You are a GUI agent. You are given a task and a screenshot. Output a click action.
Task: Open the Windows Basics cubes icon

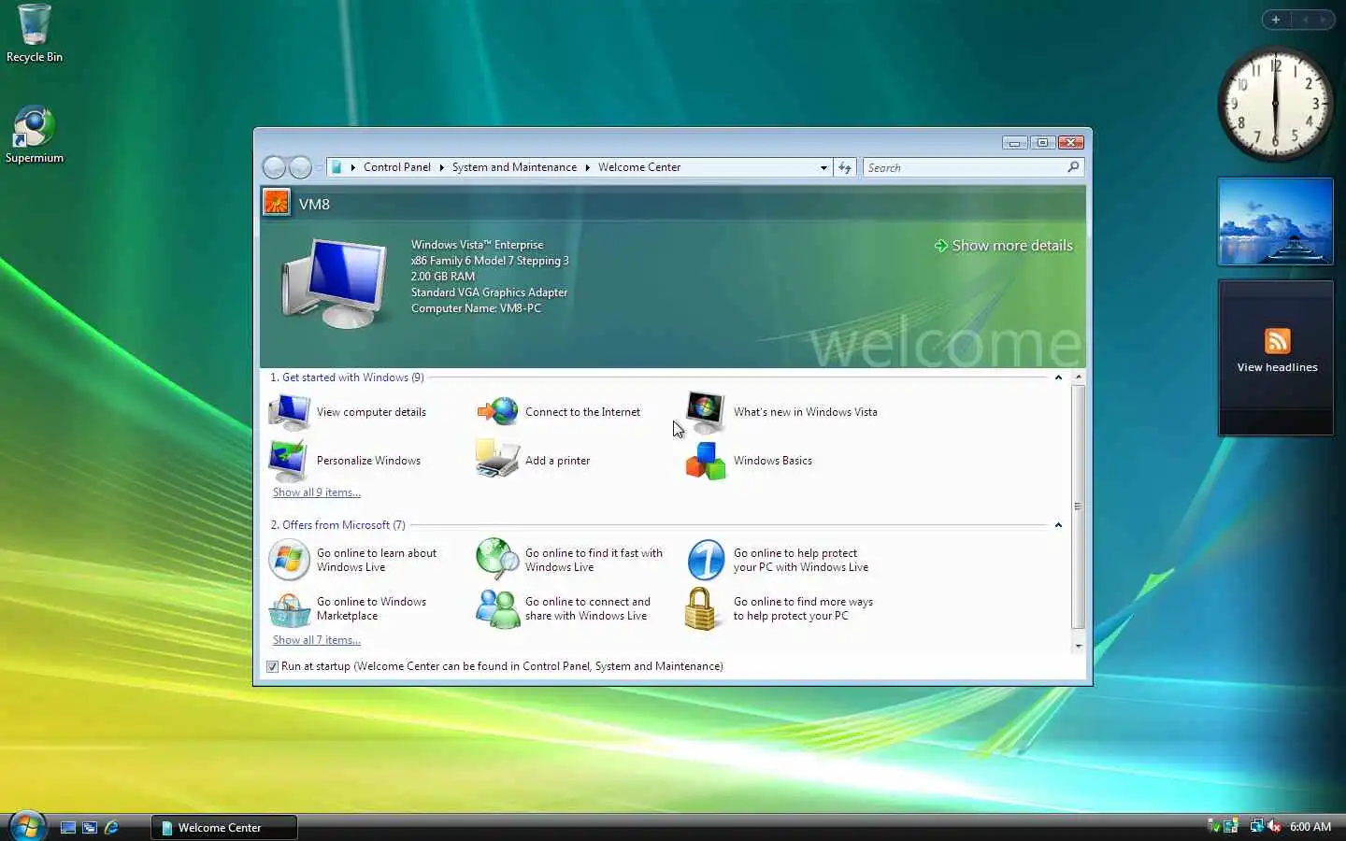(x=706, y=461)
